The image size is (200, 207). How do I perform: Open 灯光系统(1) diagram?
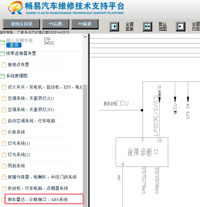19,143
